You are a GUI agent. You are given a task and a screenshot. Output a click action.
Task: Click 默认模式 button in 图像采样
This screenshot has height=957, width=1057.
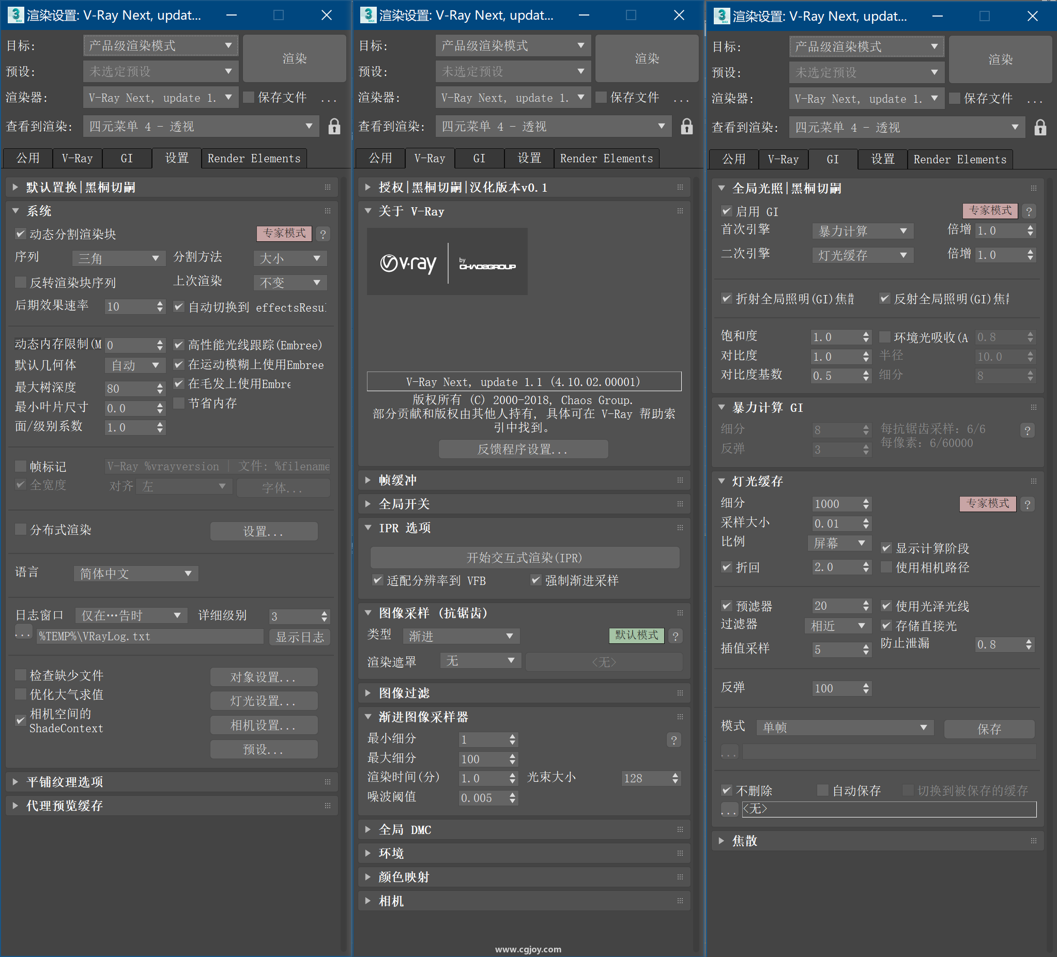coord(636,635)
